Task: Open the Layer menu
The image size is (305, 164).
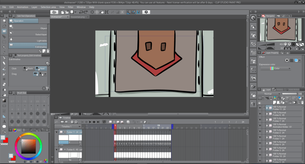Action: coord(34,7)
